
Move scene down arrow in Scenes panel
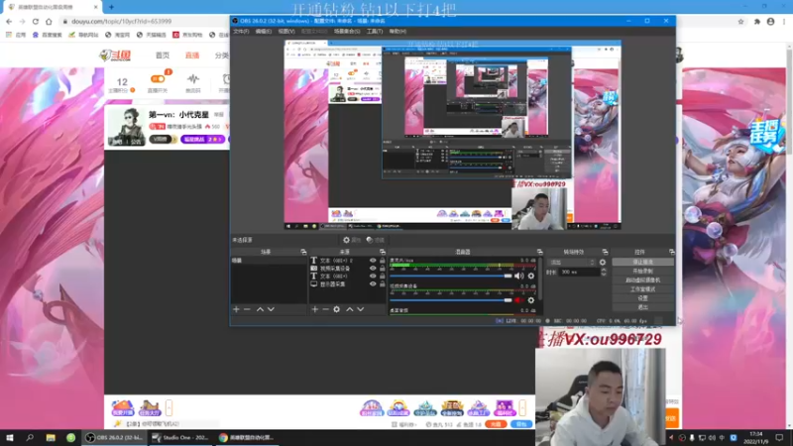271,309
